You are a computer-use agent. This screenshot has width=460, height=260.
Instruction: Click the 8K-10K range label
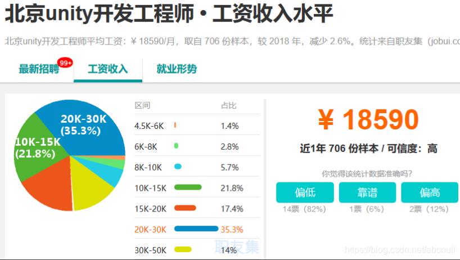point(148,168)
